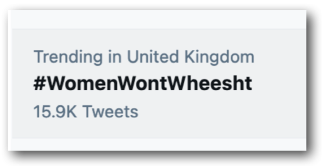Screen dimensions: 323x166
Task: Click the "Trending in United Kingdom" label
Action: (144, 57)
